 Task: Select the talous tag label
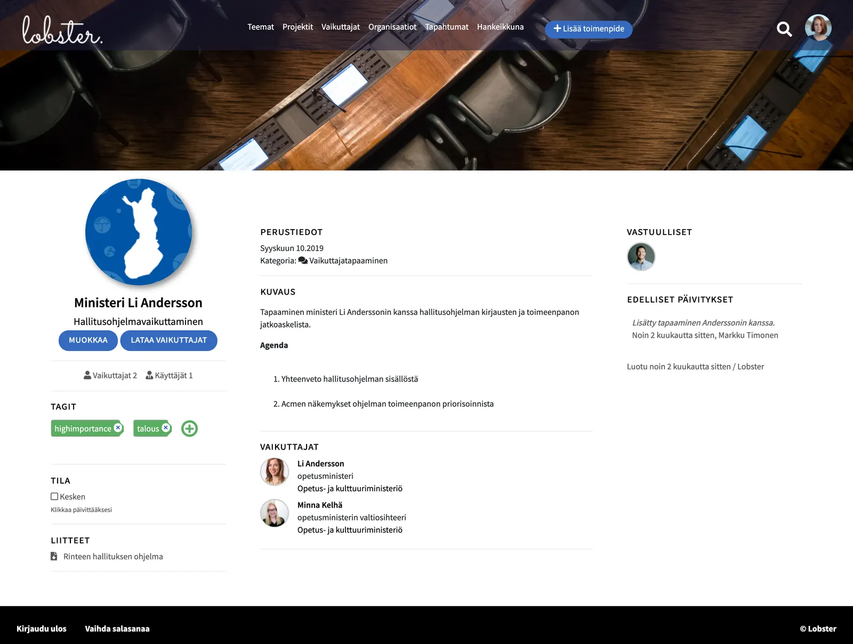tap(148, 429)
